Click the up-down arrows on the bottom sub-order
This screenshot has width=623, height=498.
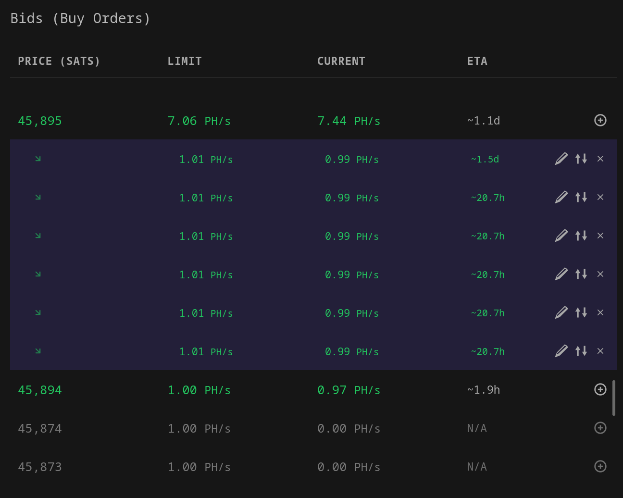pyautogui.click(x=581, y=351)
